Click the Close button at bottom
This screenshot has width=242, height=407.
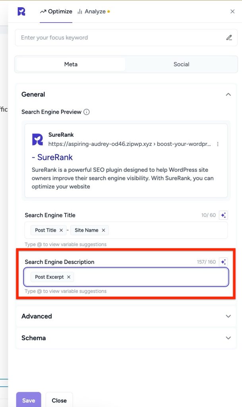[x=59, y=400]
